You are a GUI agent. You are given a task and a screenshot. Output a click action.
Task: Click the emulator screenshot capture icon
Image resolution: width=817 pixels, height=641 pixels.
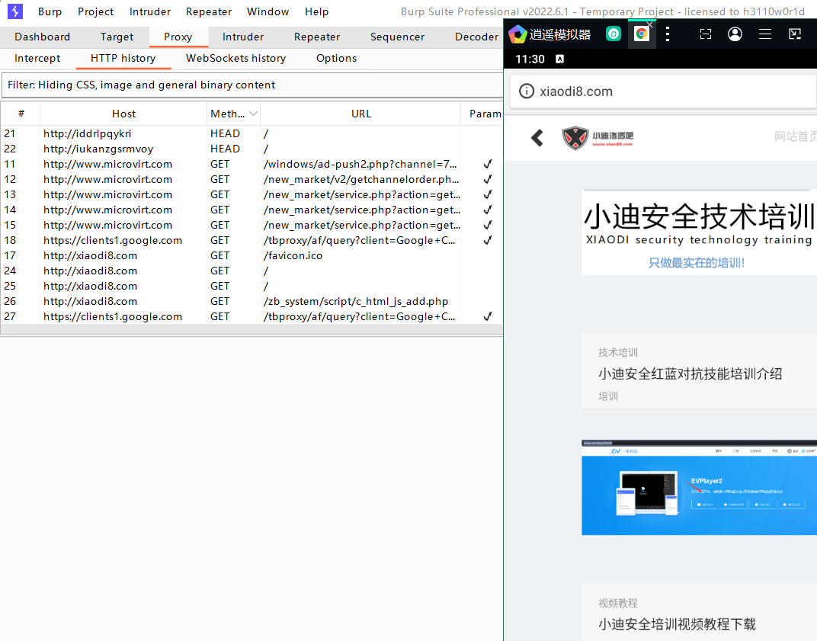click(706, 34)
